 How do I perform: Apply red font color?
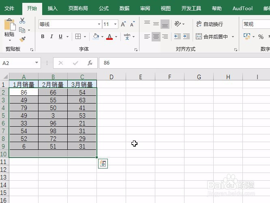(109, 37)
